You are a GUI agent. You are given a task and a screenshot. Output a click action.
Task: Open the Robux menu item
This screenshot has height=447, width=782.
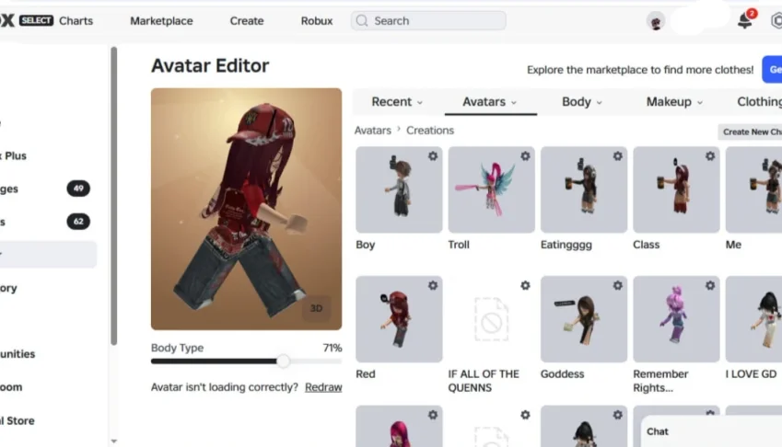click(x=317, y=21)
